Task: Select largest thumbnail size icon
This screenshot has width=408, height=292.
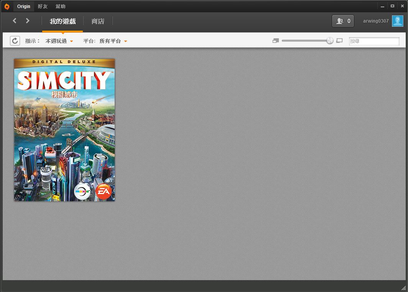Action: click(x=339, y=41)
